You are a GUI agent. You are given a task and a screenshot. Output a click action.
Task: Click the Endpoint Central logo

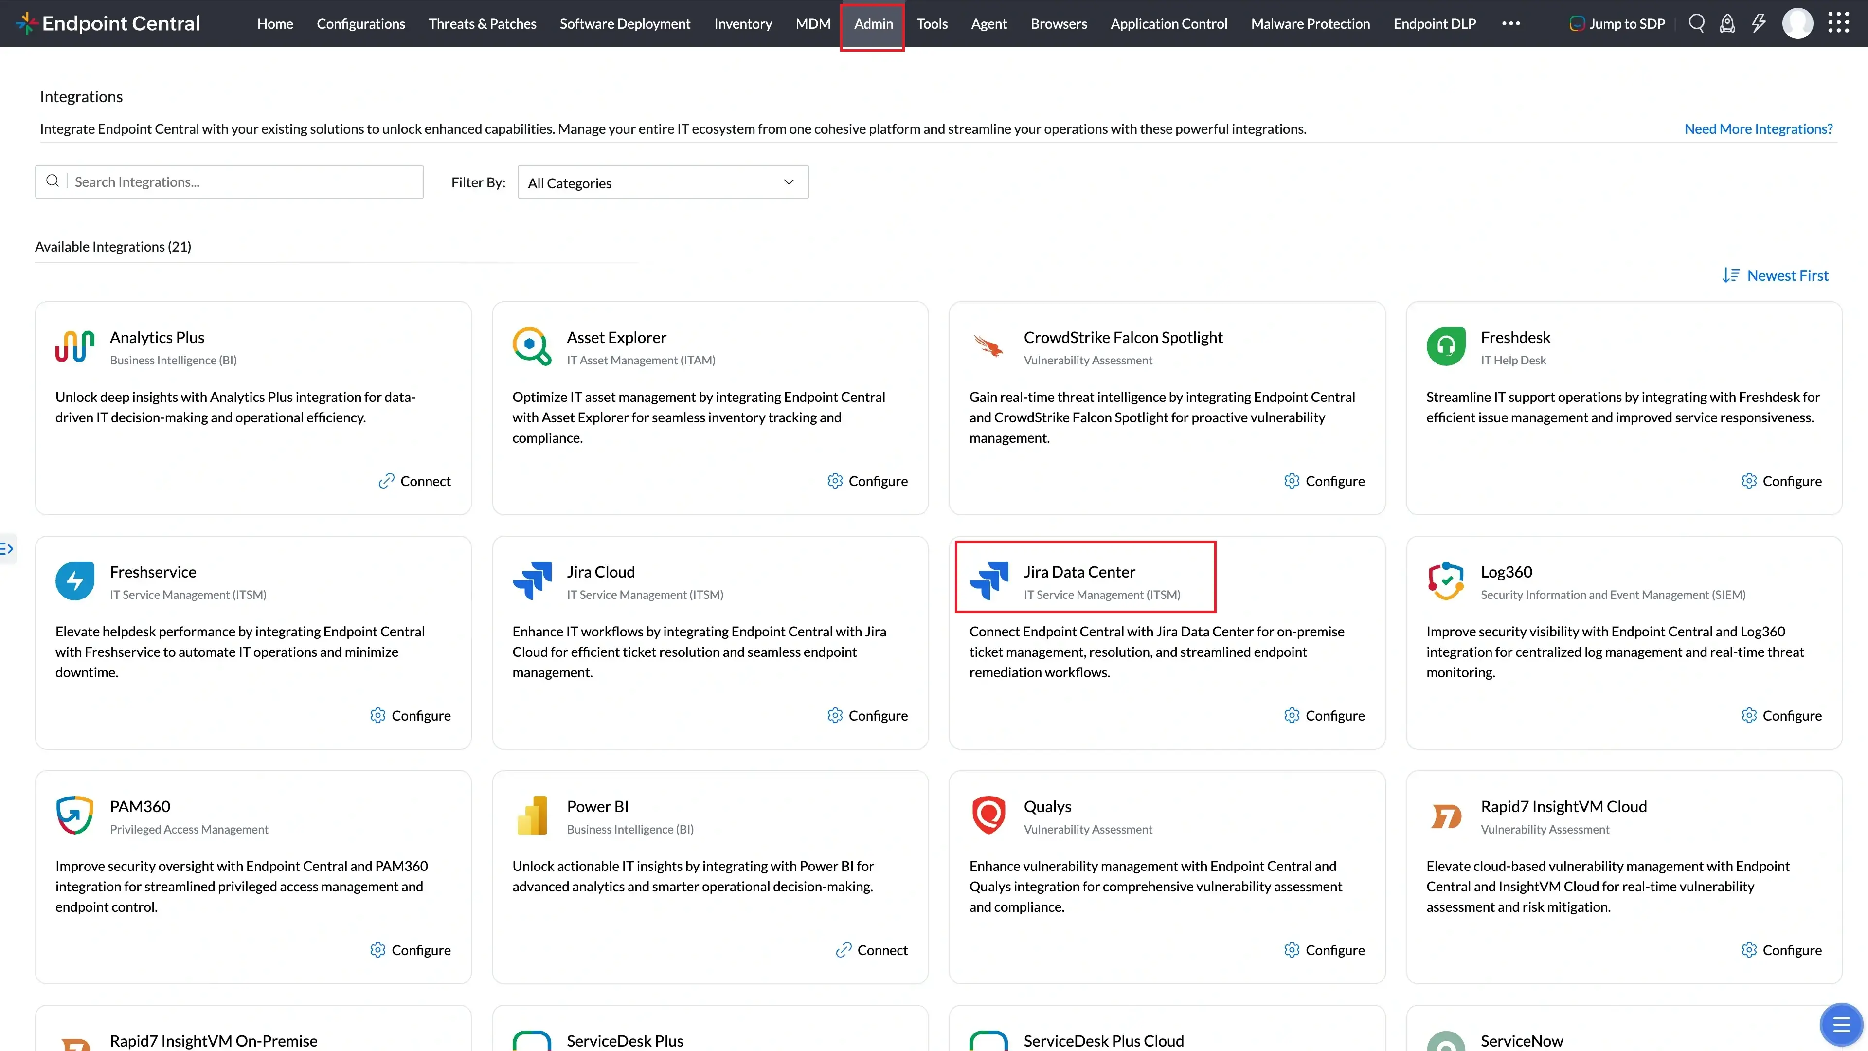pyautogui.click(x=108, y=23)
